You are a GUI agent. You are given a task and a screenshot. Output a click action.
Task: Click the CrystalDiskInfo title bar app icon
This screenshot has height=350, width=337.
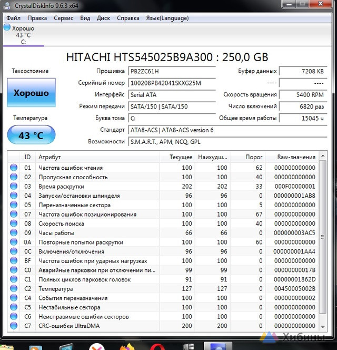(6, 5)
